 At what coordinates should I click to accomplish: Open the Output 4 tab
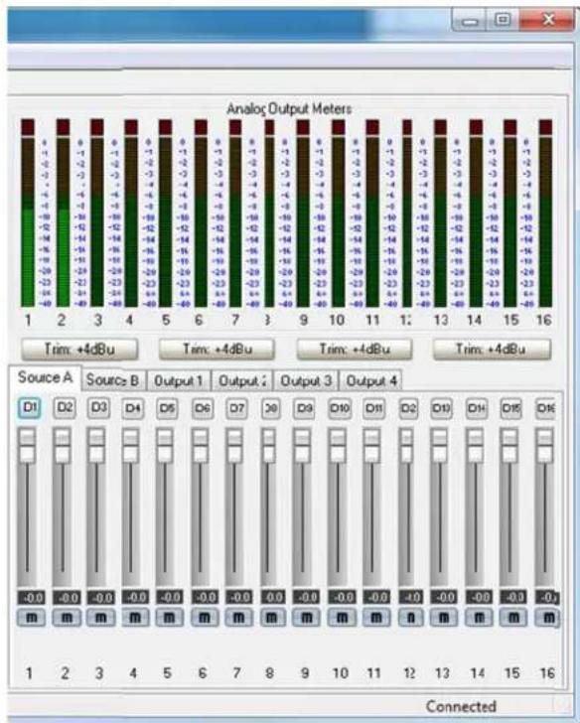pos(371,381)
